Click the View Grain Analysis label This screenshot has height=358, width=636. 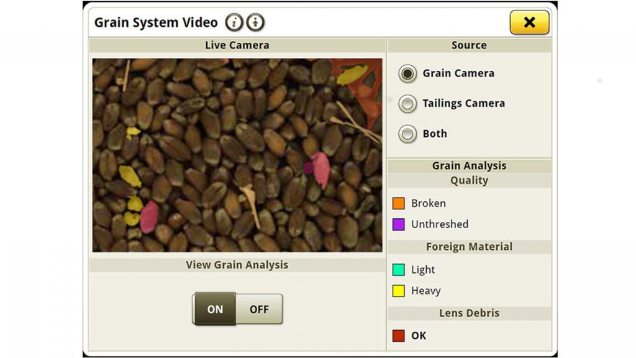click(x=237, y=265)
